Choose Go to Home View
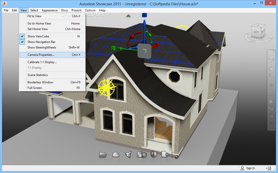Image resolution: width=278 pixels, height=173 pixels. tap(52, 23)
